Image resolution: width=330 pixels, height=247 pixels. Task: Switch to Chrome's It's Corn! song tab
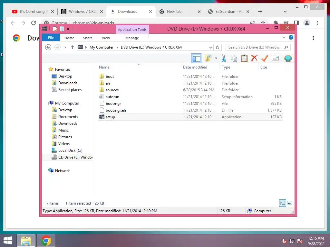pos(34,12)
